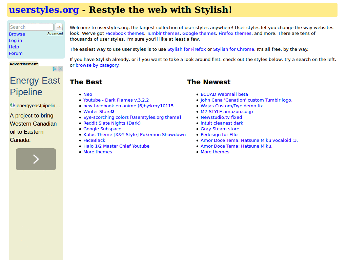Open Youtube - Dark Flames v.3.2.2 style

point(116,100)
